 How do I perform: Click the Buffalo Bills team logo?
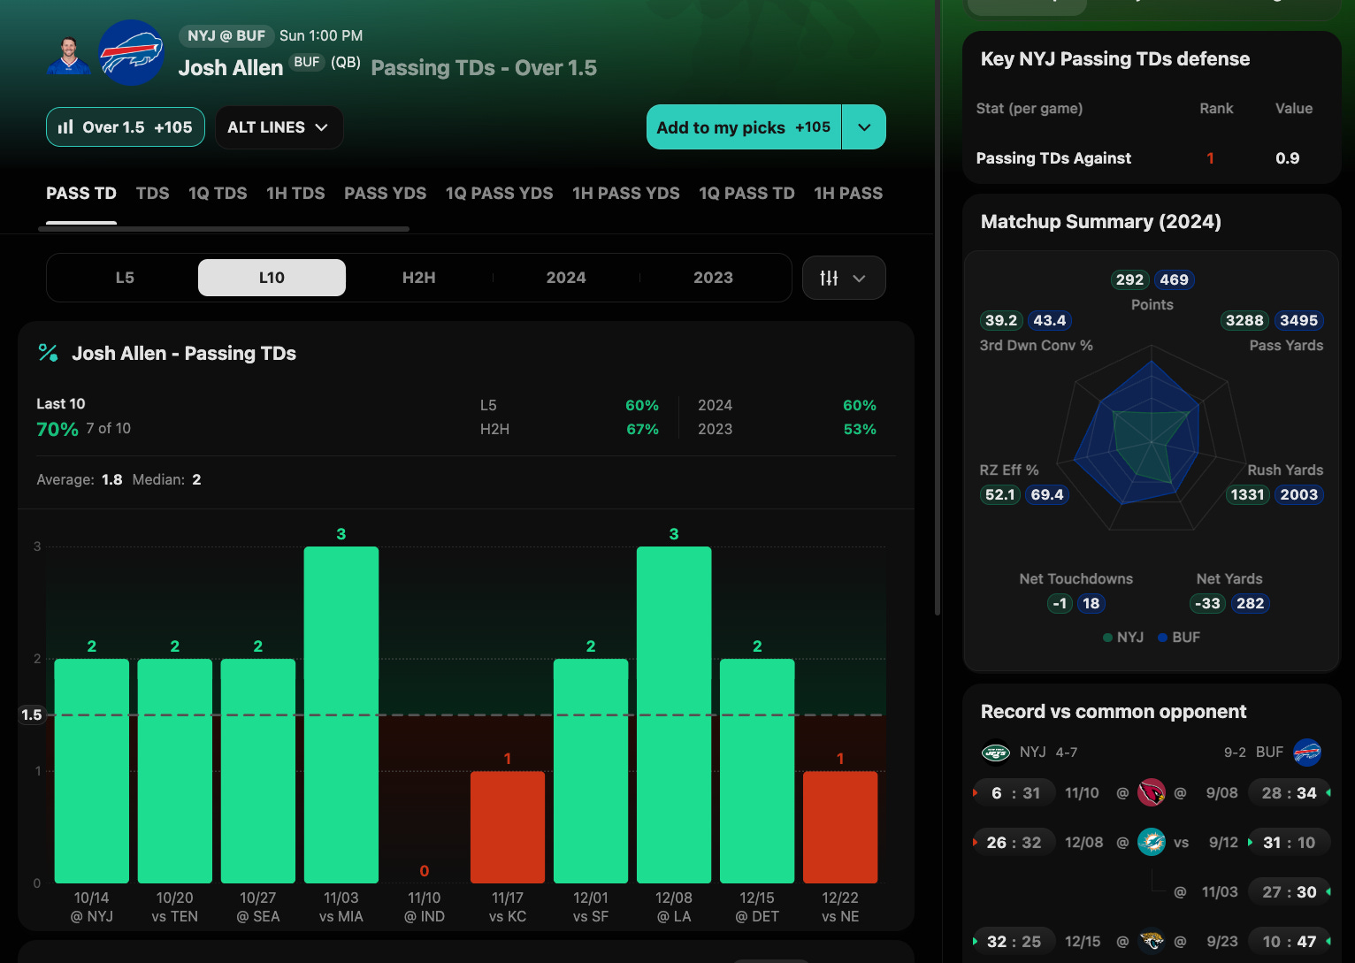tap(131, 53)
